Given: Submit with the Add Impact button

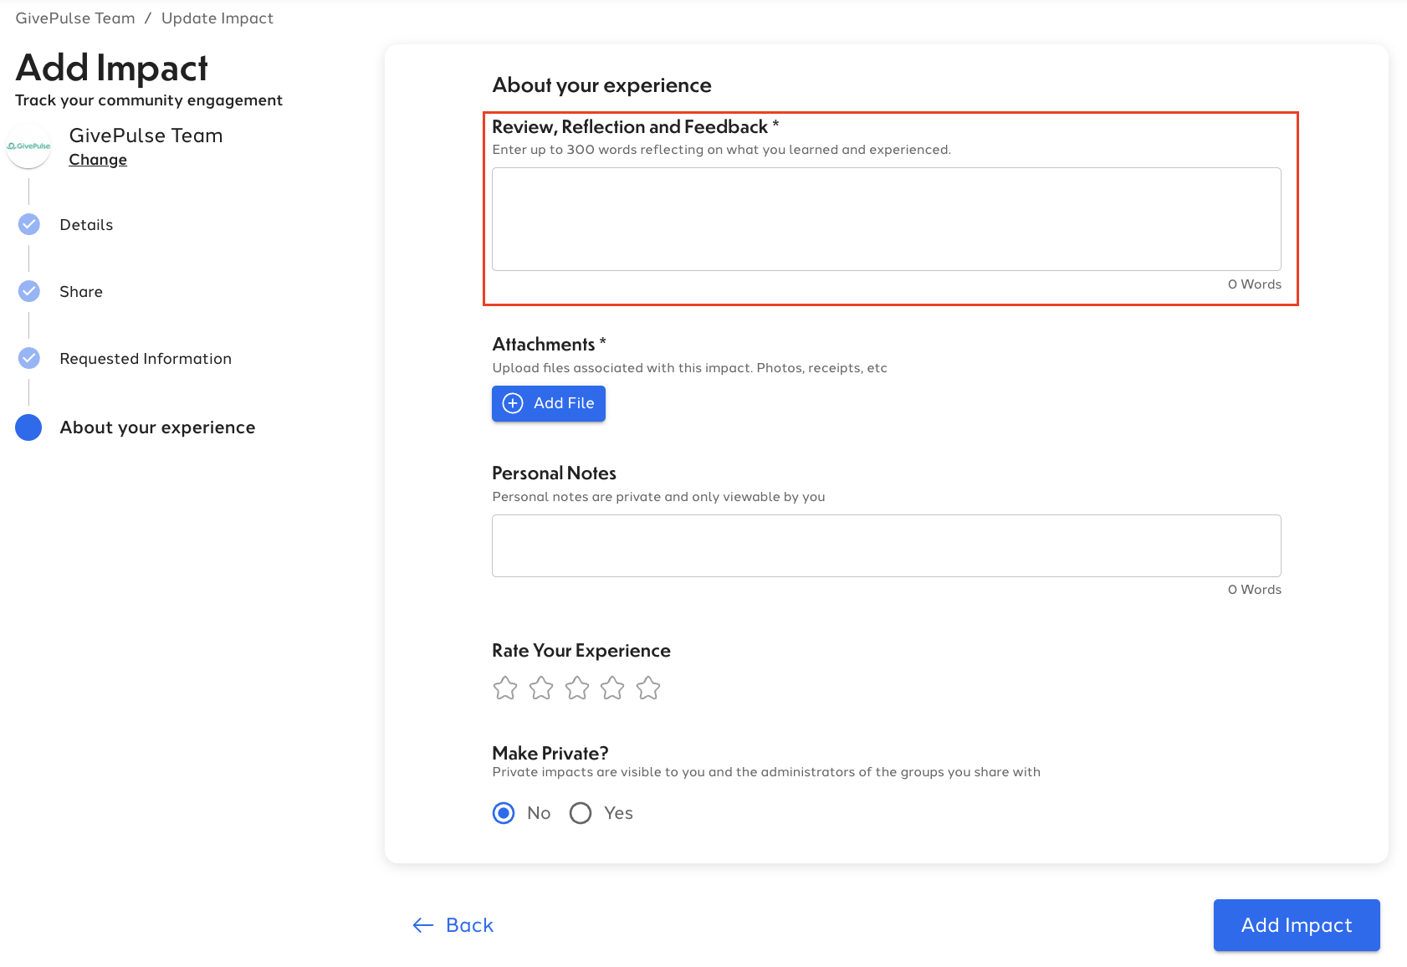Looking at the screenshot, I should [x=1297, y=925].
